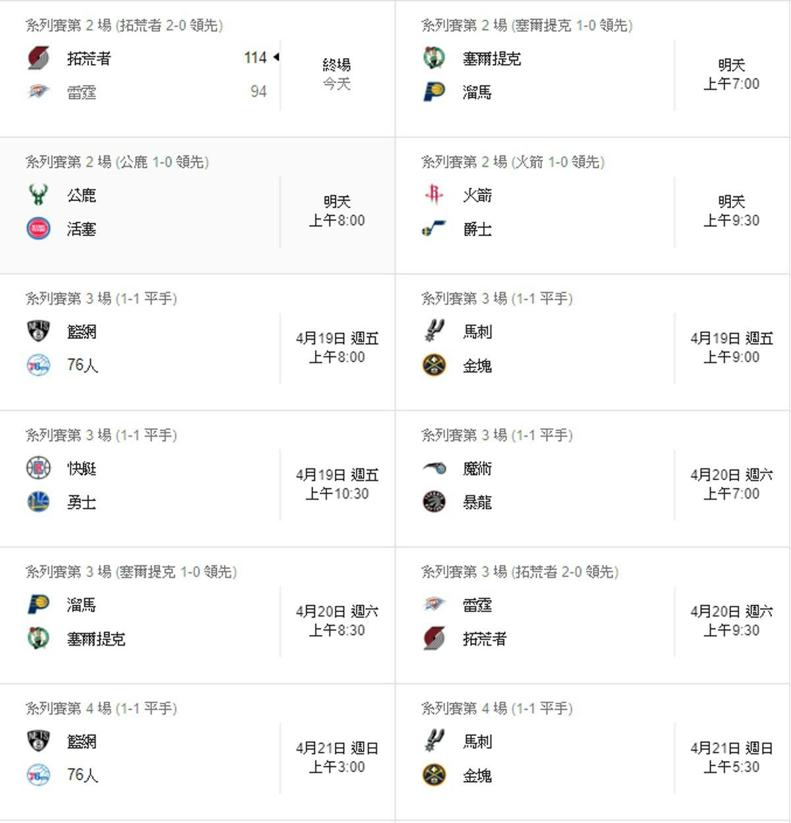This screenshot has width=791, height=823.
Task: Click the Thunder logo next to score 94
Action: pyautogui.click(x=38, y=92)
